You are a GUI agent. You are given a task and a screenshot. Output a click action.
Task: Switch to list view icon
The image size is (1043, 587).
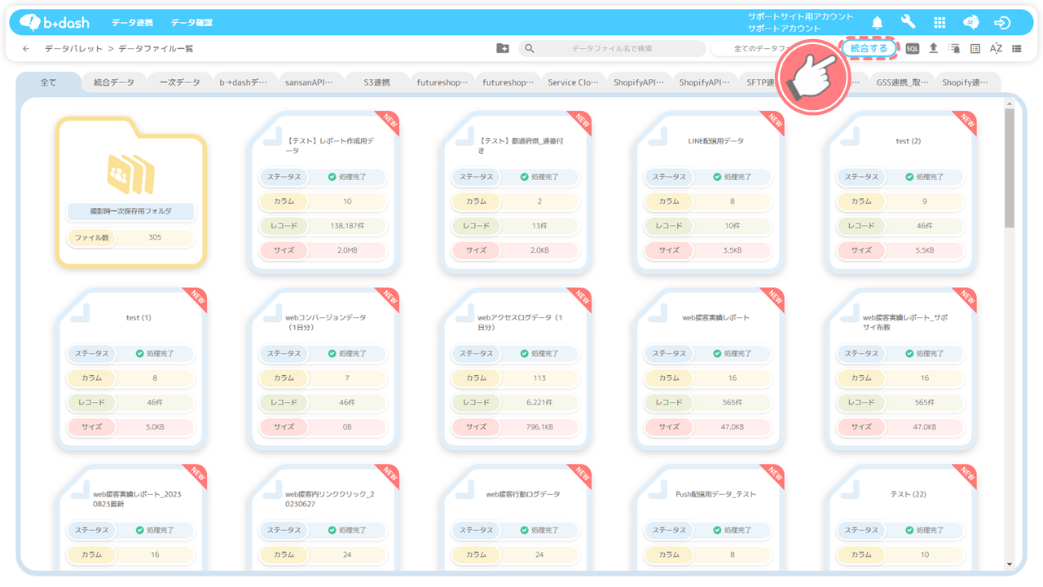1017,49
